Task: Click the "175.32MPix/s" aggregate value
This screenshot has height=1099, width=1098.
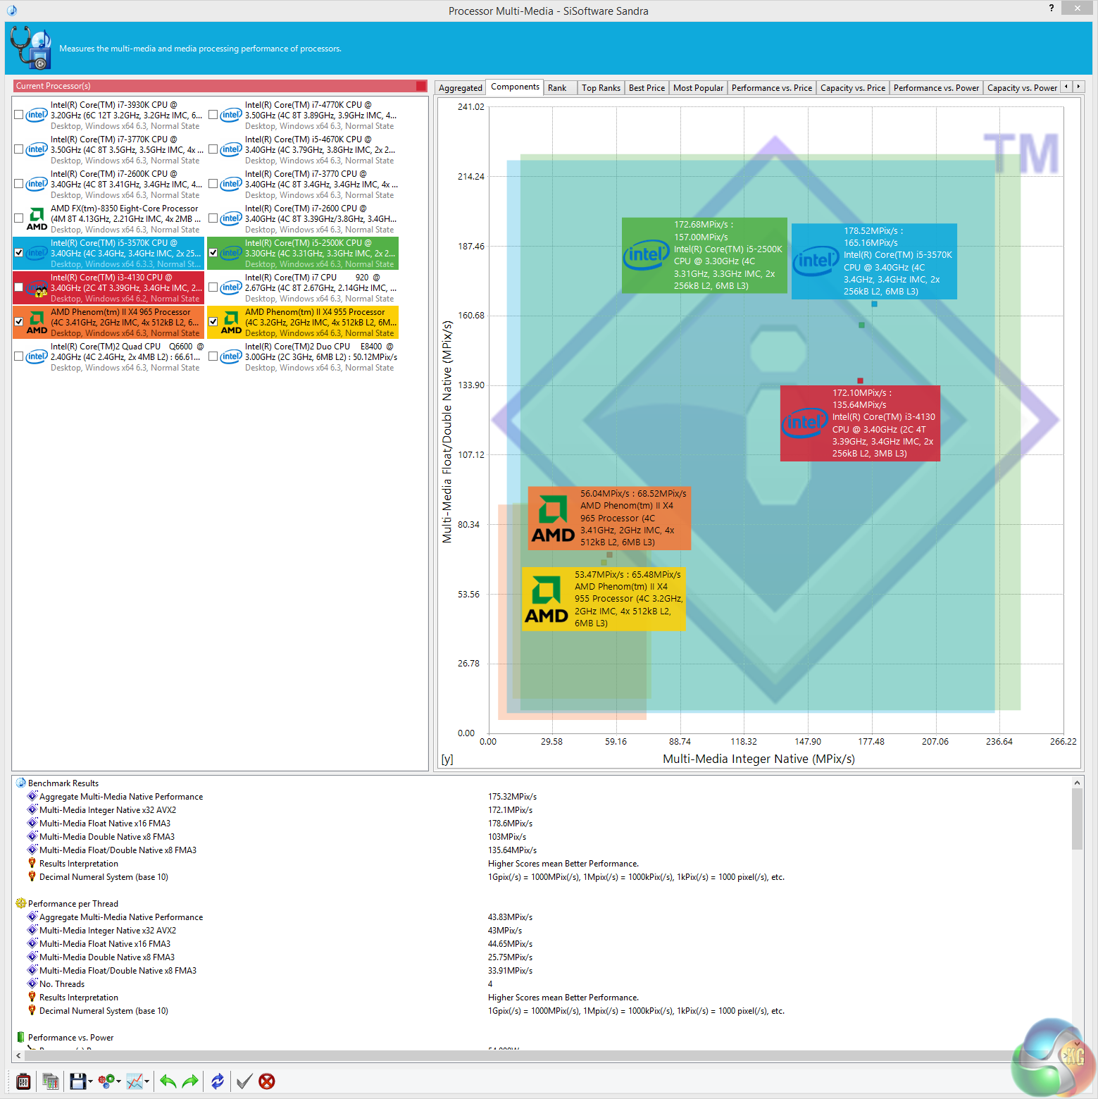Action: click(512, 796)
